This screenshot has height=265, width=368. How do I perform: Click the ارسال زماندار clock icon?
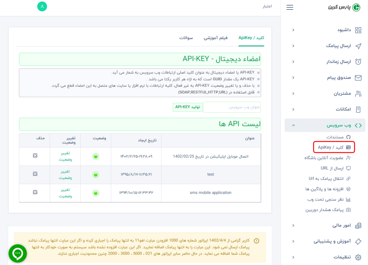[x=358, y=62]
